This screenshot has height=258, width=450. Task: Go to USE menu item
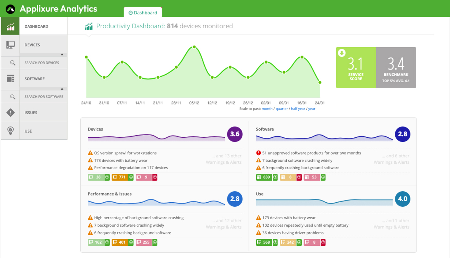click(x=28, y=131)
